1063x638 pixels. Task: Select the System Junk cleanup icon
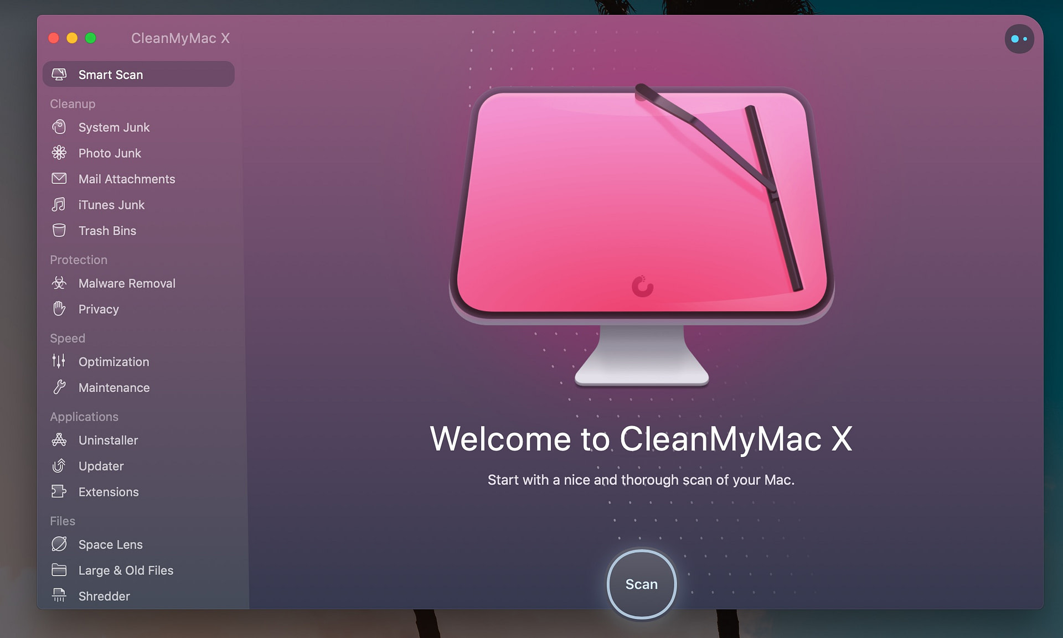coord(59,127)
